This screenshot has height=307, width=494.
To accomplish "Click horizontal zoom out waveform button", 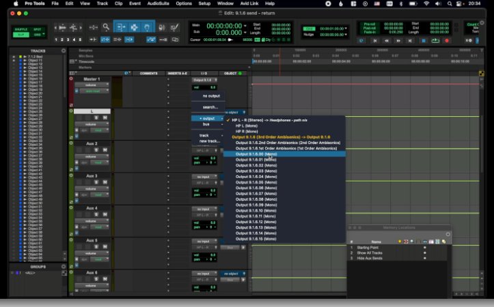I will (x=55, y=28).
